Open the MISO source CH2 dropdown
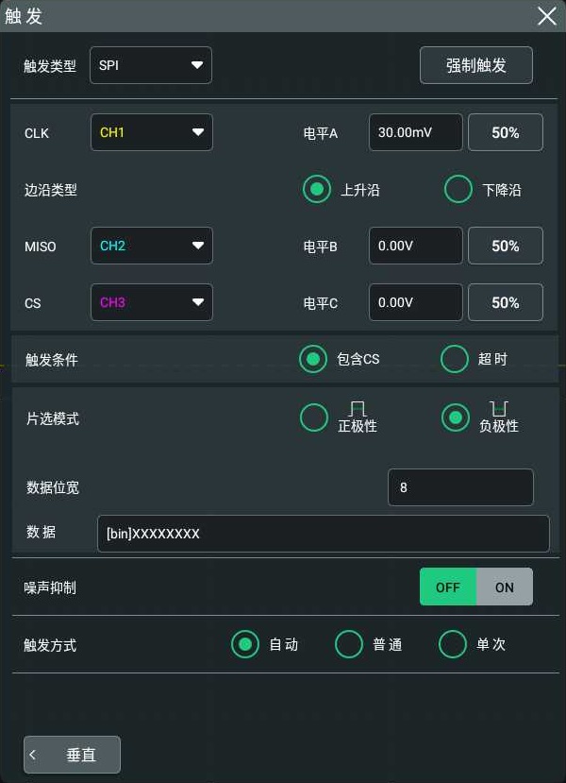Image resolution: width=566 pixels, height=783 pixels. click(x=152, y=246)
